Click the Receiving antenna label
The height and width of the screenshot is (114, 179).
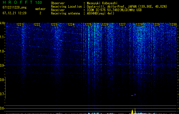pos(65,13)
